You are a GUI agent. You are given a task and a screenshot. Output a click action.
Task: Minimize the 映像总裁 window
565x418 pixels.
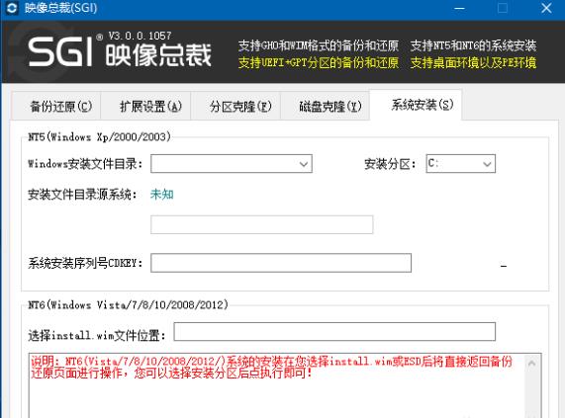tap(459, 8)
